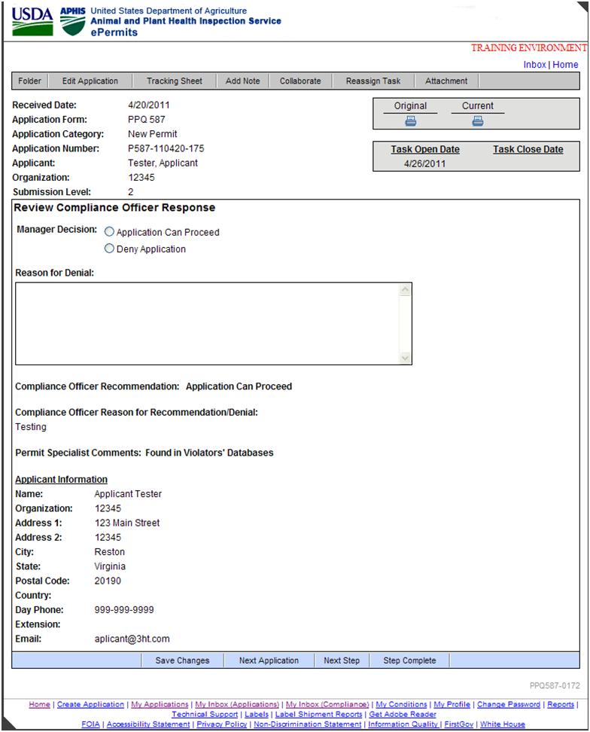Open Privacy Policy link
The height and width of the screenshot is (732, 590).
pos(222,724)
